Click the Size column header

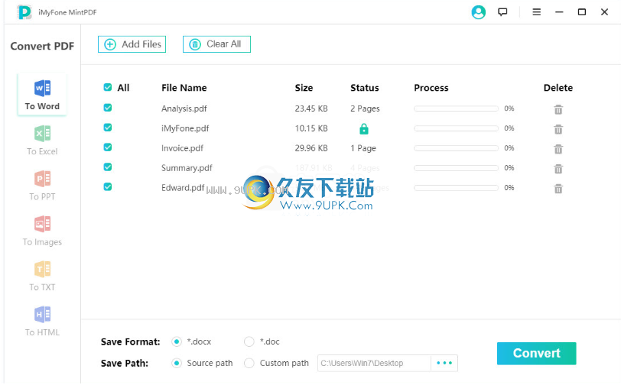point(304,88)
